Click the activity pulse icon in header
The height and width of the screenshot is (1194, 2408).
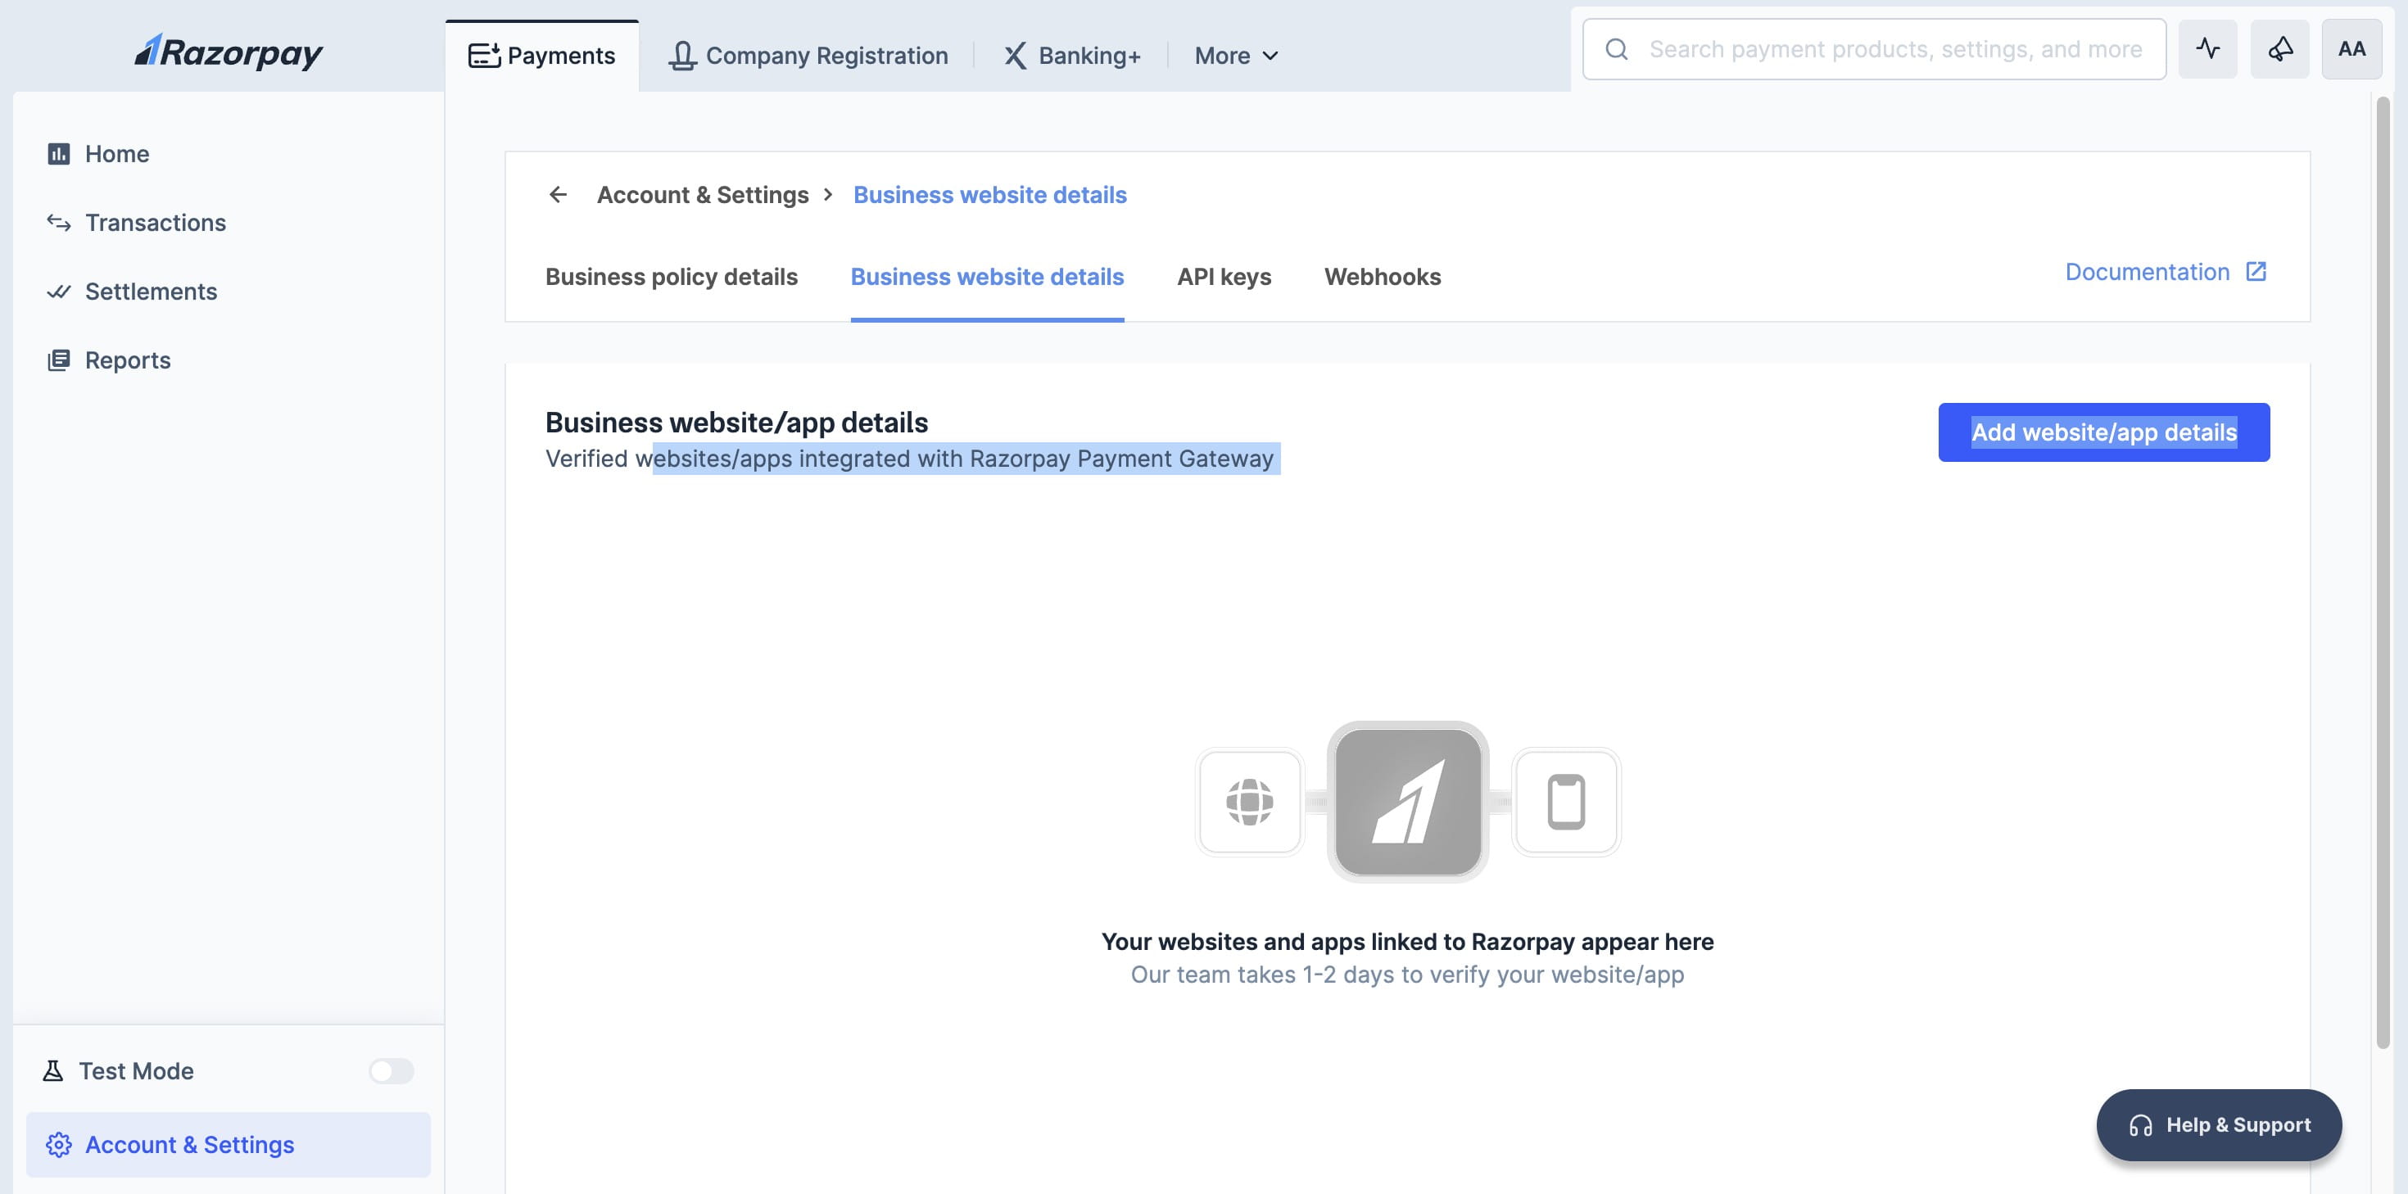coord(2207,50)
